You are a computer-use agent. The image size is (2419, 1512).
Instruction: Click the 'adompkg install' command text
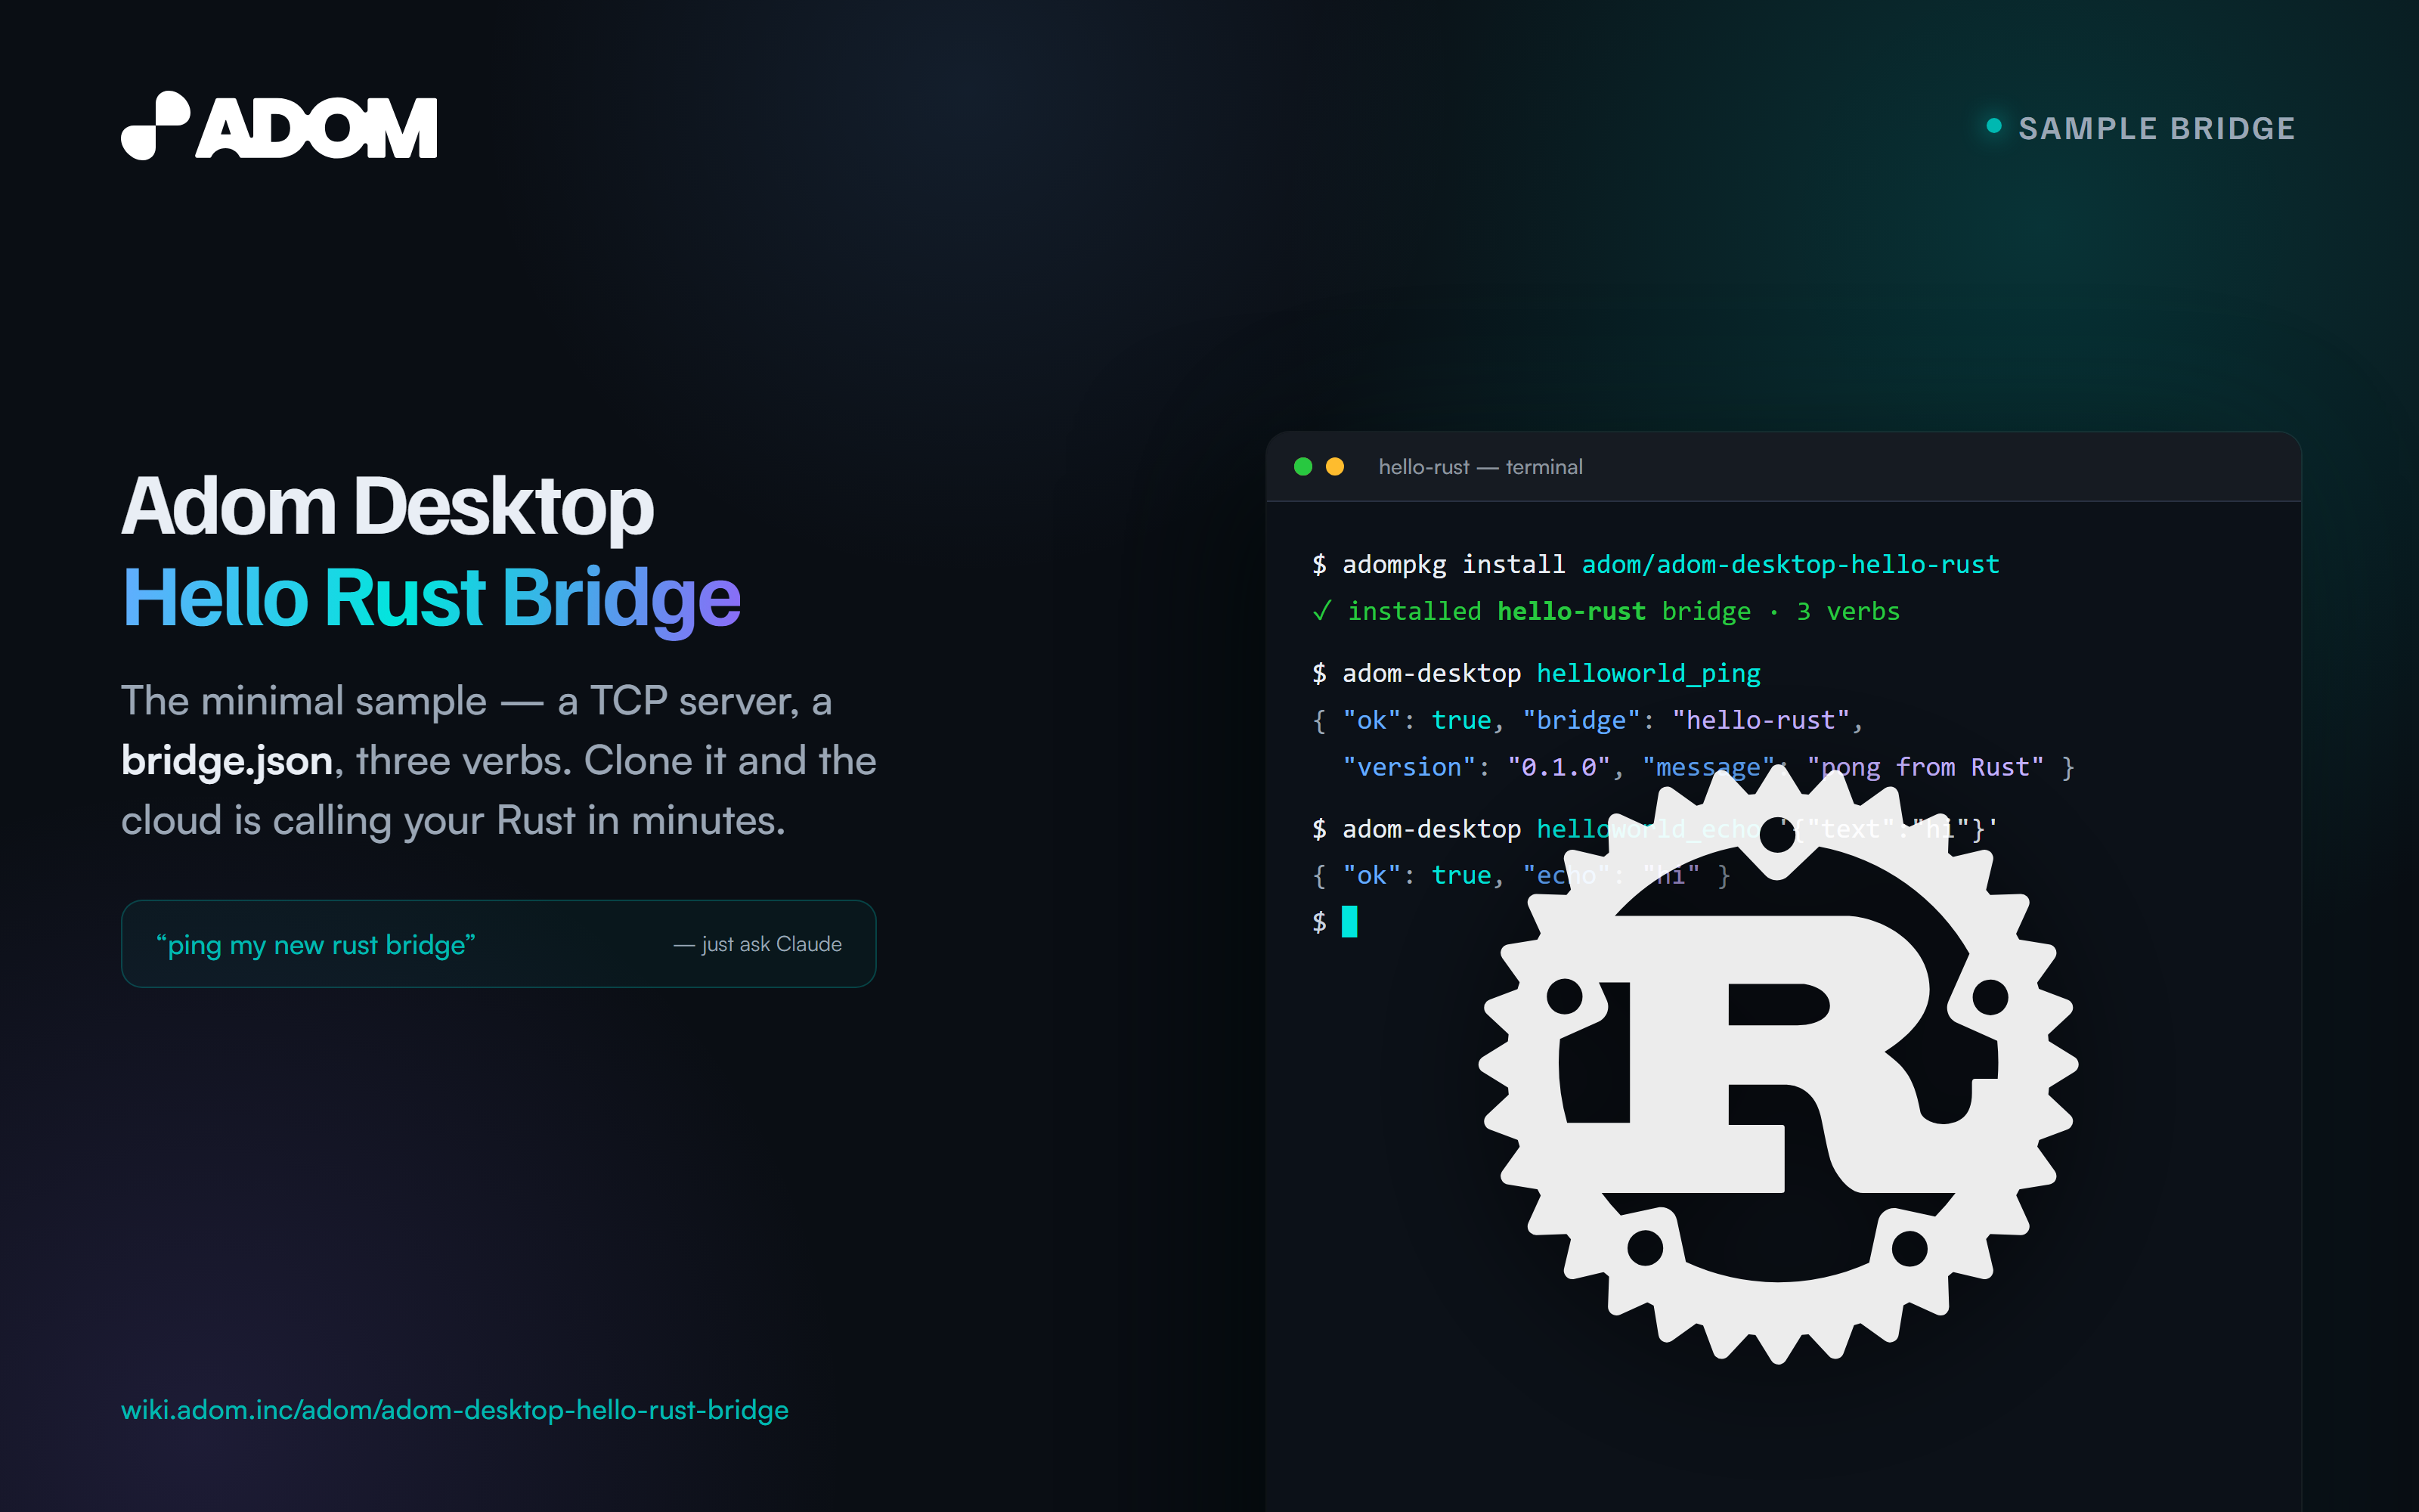(1454, 565)
